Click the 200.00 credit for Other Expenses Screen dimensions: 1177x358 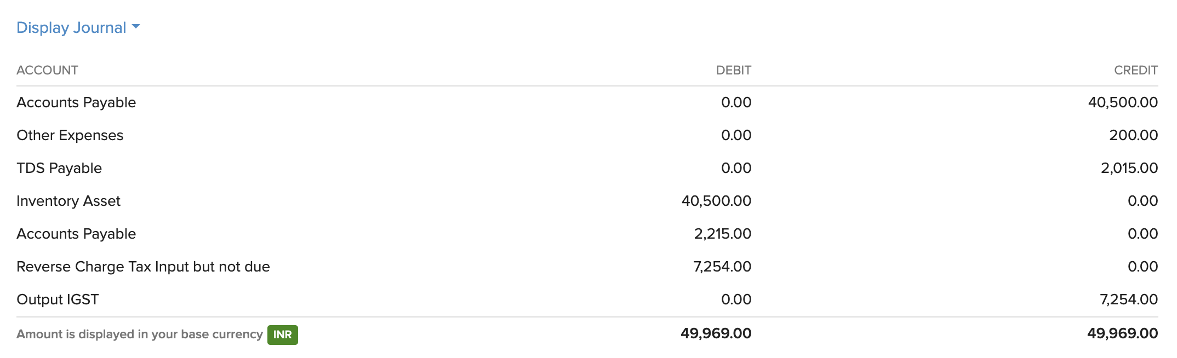click(1133, 135)
